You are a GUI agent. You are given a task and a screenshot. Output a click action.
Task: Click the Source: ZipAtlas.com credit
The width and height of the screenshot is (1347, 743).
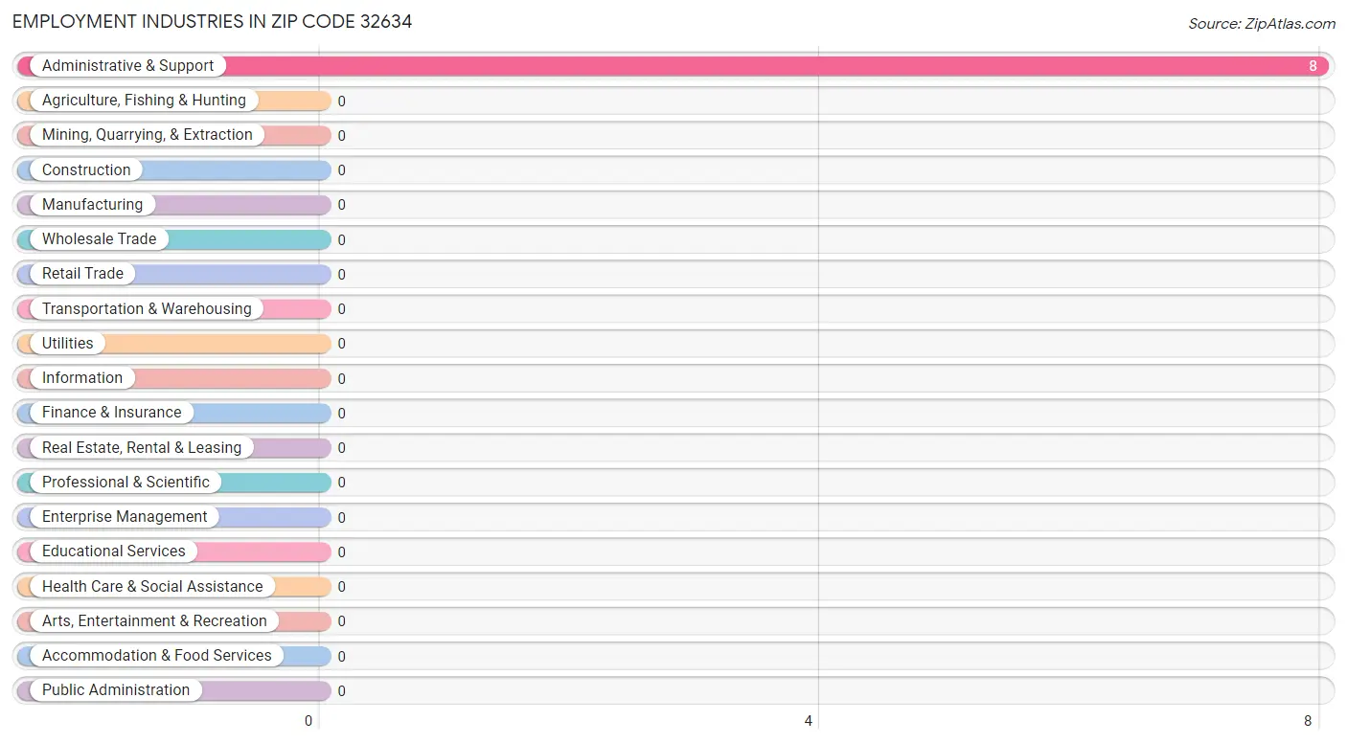click(1262, 24)
